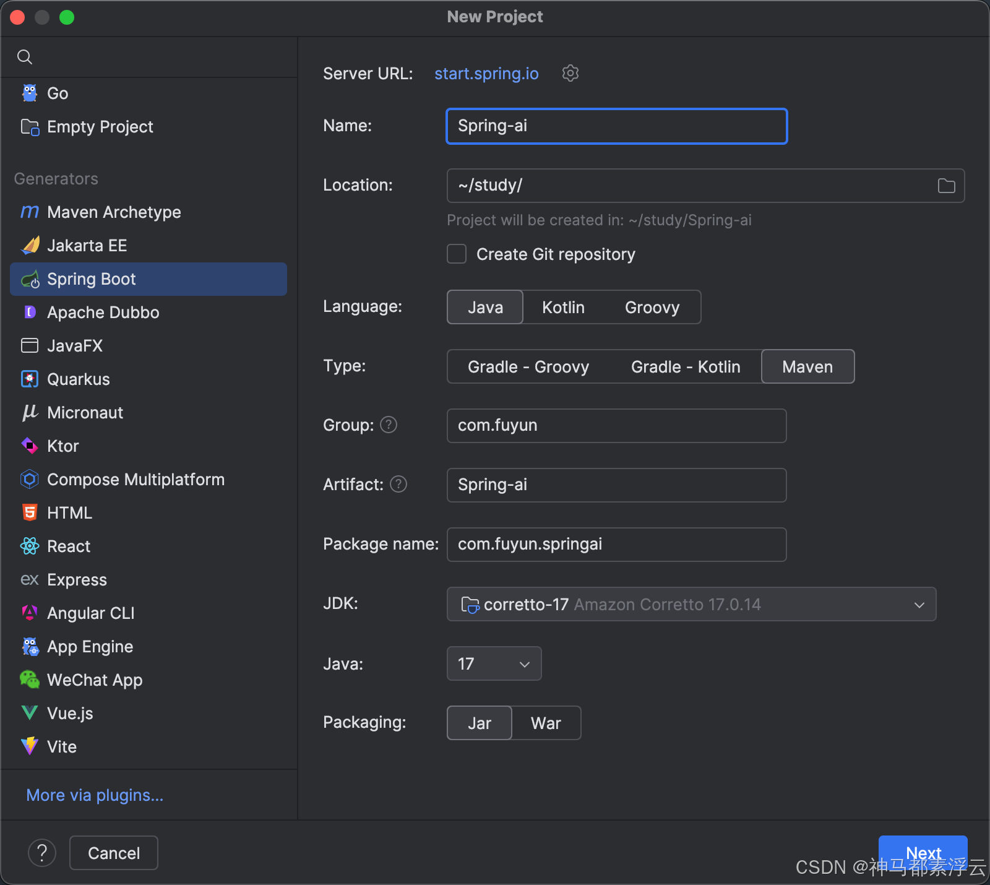Open More via plugins link
The height and width of the screenshot is (885, 990).
click(95, 795)
